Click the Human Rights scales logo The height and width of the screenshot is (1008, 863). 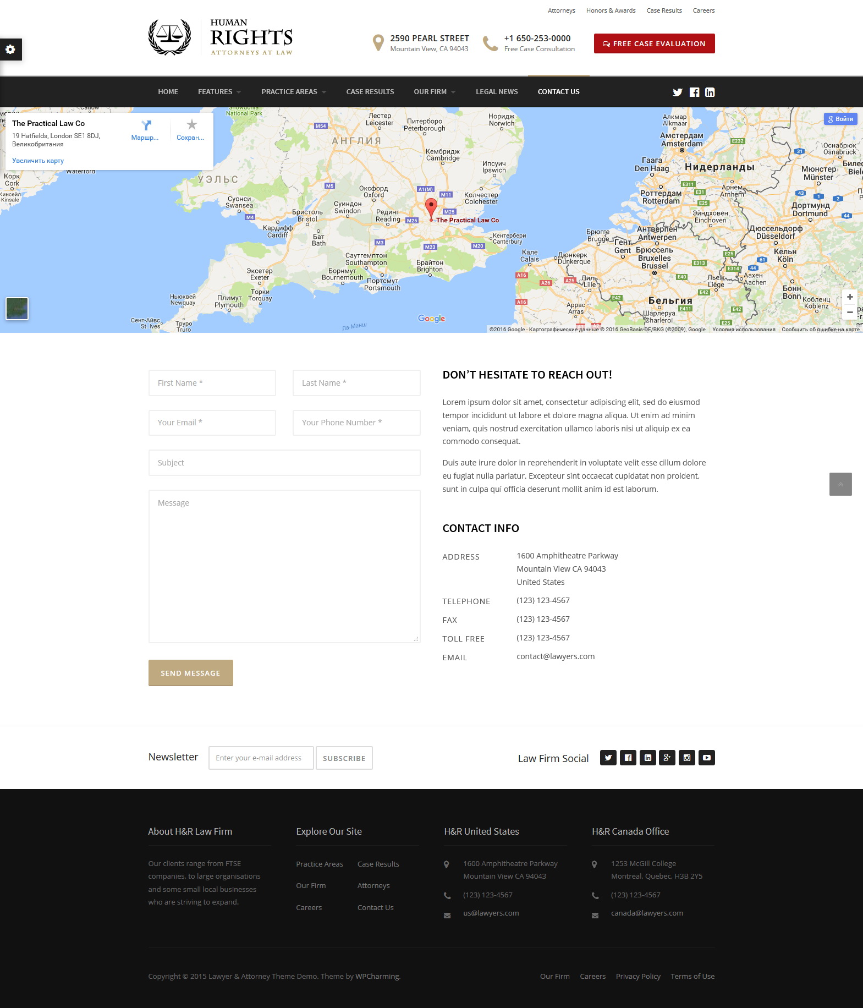pos(170,37)
